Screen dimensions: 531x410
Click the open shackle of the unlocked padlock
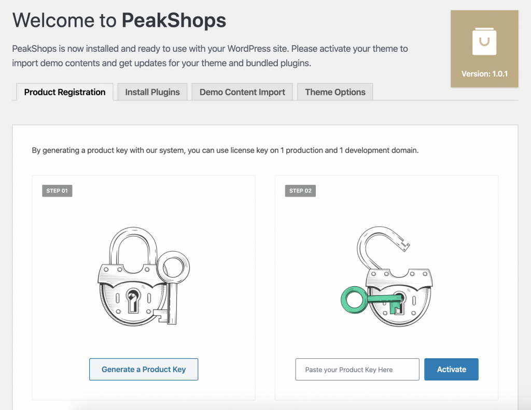(383, 247)
